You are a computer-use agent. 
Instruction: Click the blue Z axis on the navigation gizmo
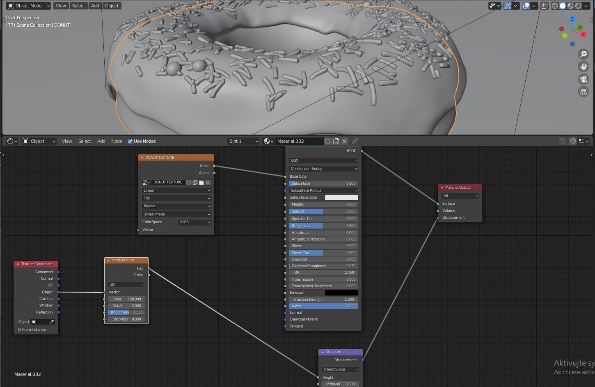572,19
